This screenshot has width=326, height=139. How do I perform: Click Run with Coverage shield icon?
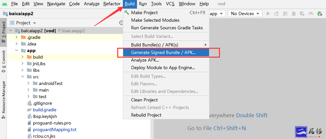point(302,14)
